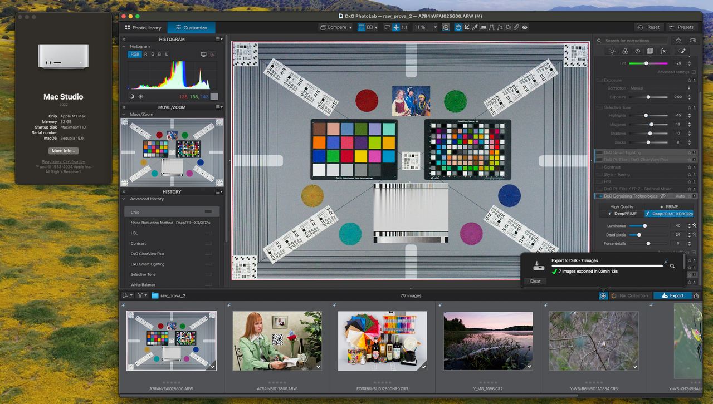713x404 pixels.
Task: Show the Local Adjustments brush palette icon
Action: 683,51
